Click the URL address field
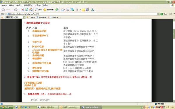The image size is (175, 109). [82, 14]
